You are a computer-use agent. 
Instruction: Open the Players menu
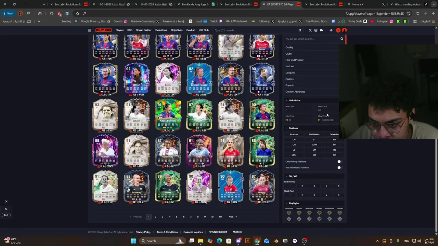[x=119, y=30]
